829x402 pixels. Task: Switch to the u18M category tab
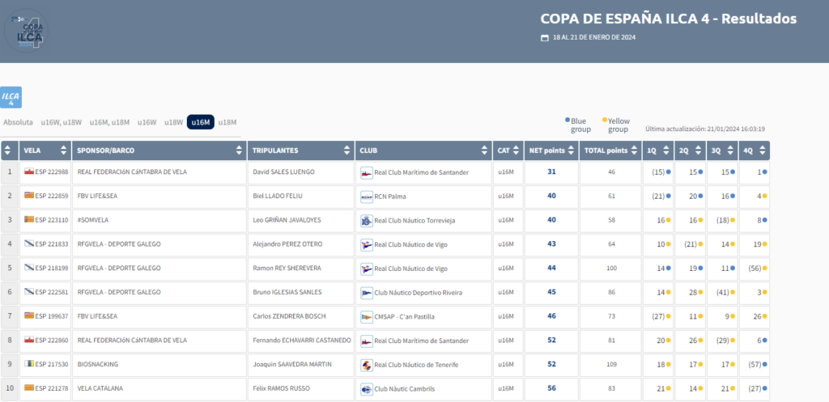click(x=227, y=122)
